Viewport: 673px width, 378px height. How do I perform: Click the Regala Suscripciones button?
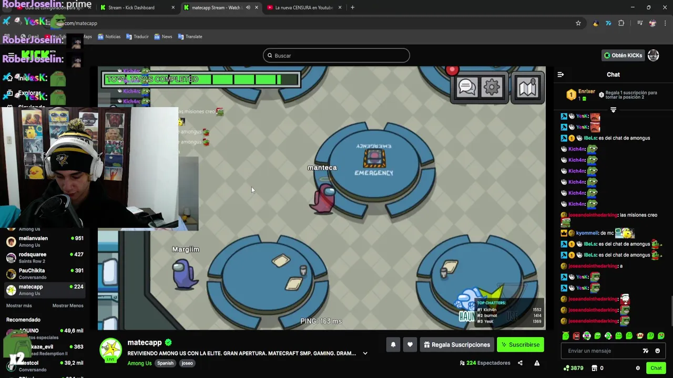click(x=457, y=345)
